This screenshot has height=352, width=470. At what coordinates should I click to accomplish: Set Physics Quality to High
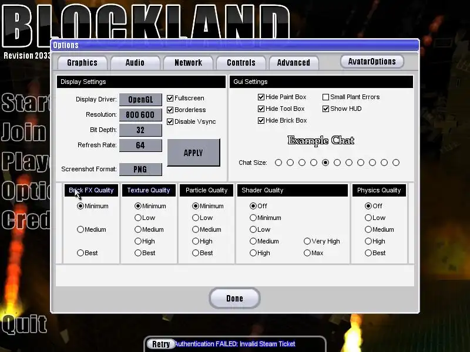point(368,241)
